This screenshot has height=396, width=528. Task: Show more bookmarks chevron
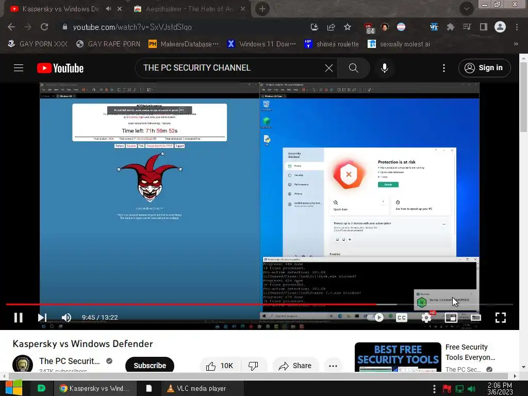(516, 44)
